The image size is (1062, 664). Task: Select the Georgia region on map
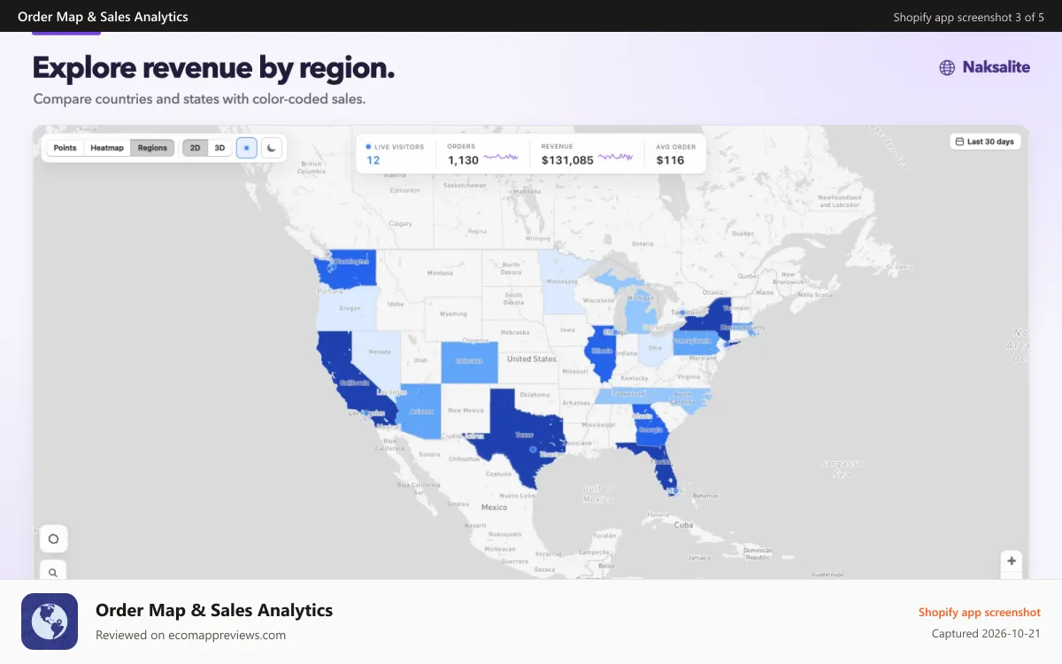click(x=651, y=427)
